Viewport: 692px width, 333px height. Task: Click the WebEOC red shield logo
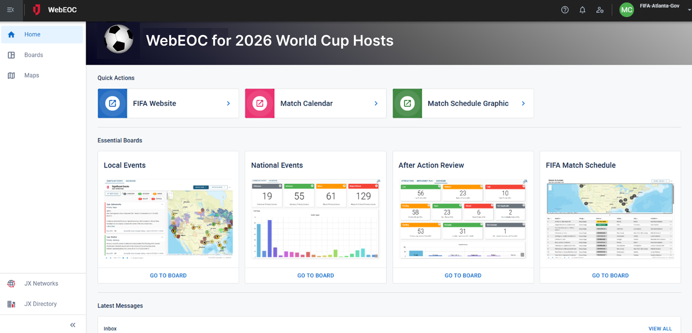37,10
